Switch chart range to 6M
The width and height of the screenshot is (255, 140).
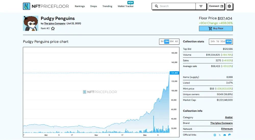click(172, 41)
